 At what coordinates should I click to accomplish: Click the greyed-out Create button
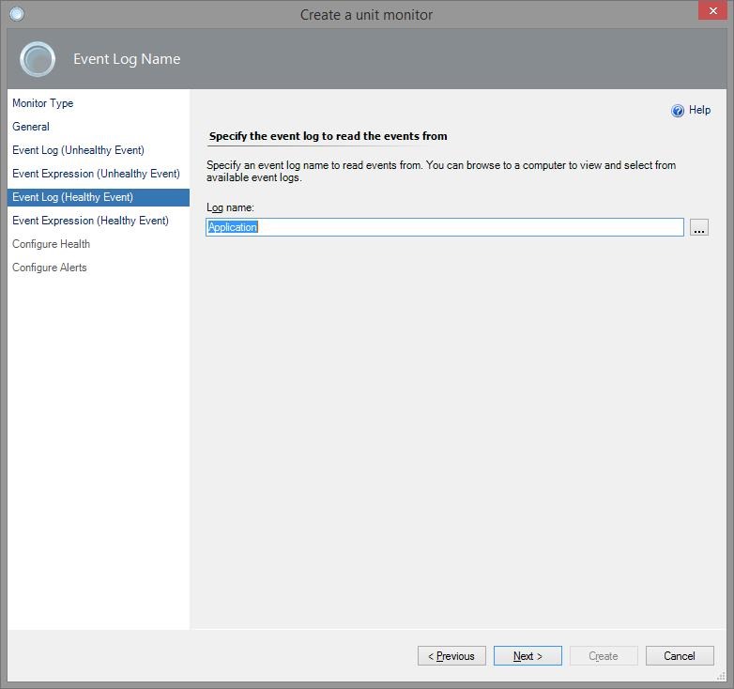[603, 656]
